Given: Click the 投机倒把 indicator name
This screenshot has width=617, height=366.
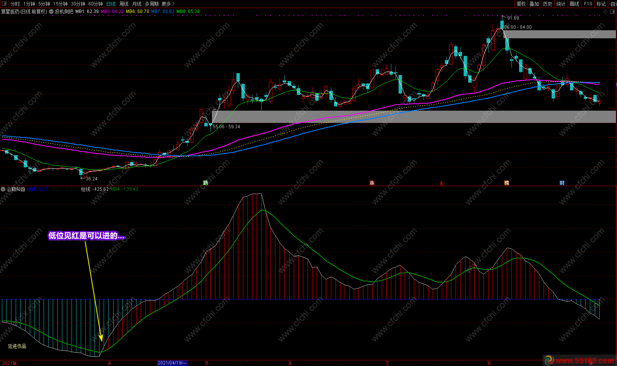Looking at the screenshot, I should click(64, 11).
